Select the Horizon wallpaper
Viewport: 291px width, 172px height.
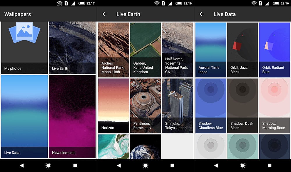click(113, 106)
